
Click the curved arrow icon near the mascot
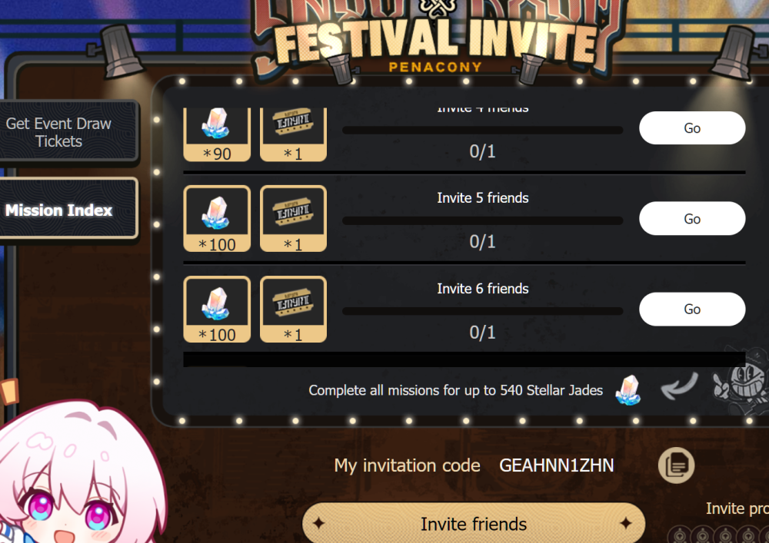tap(679, 386)
